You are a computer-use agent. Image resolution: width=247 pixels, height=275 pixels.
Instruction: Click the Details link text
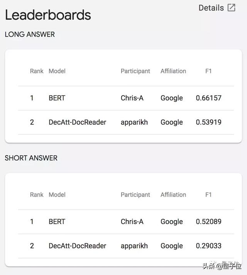click(x=211, y=8)
